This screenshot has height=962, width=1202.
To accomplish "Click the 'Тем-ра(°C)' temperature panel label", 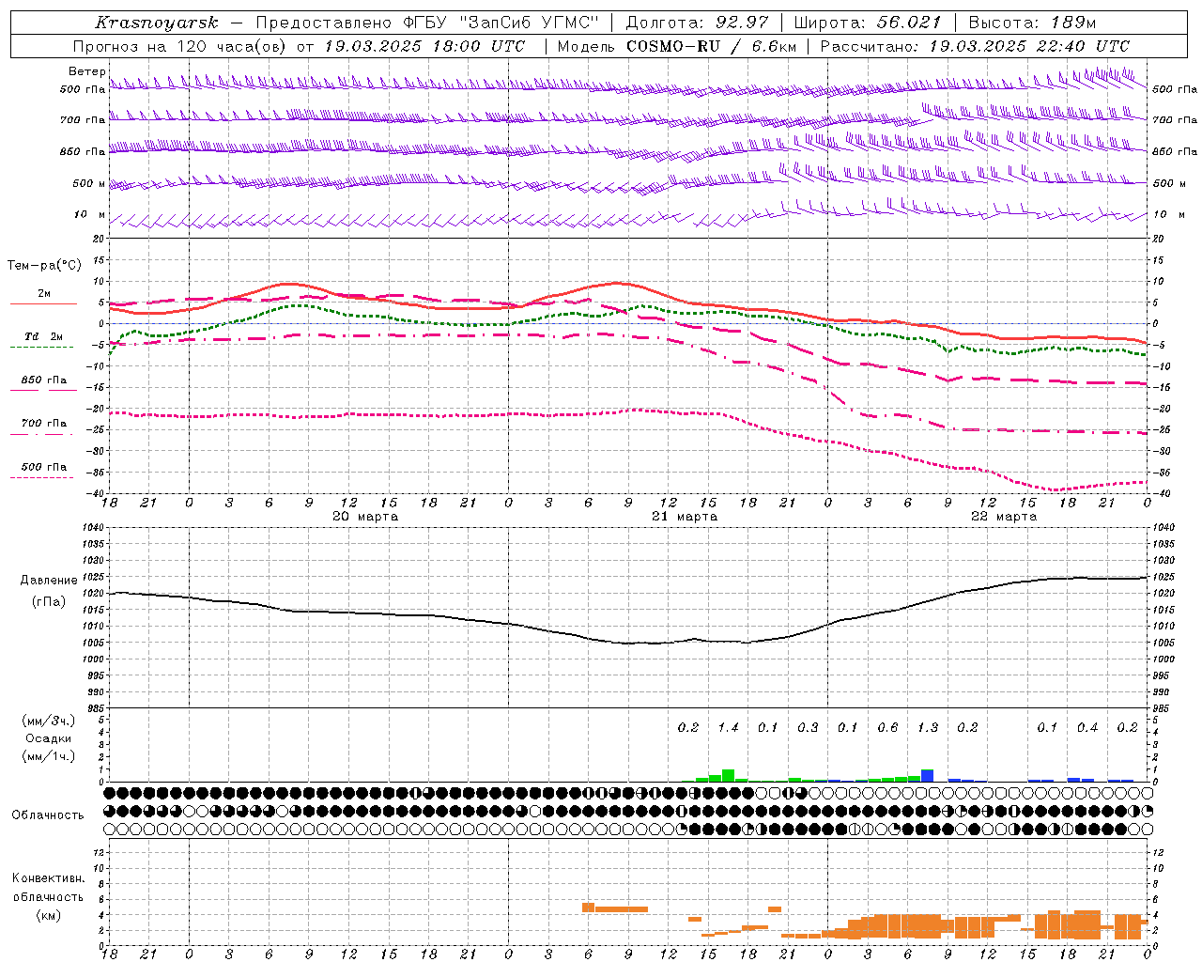I will tap(45, 265).
